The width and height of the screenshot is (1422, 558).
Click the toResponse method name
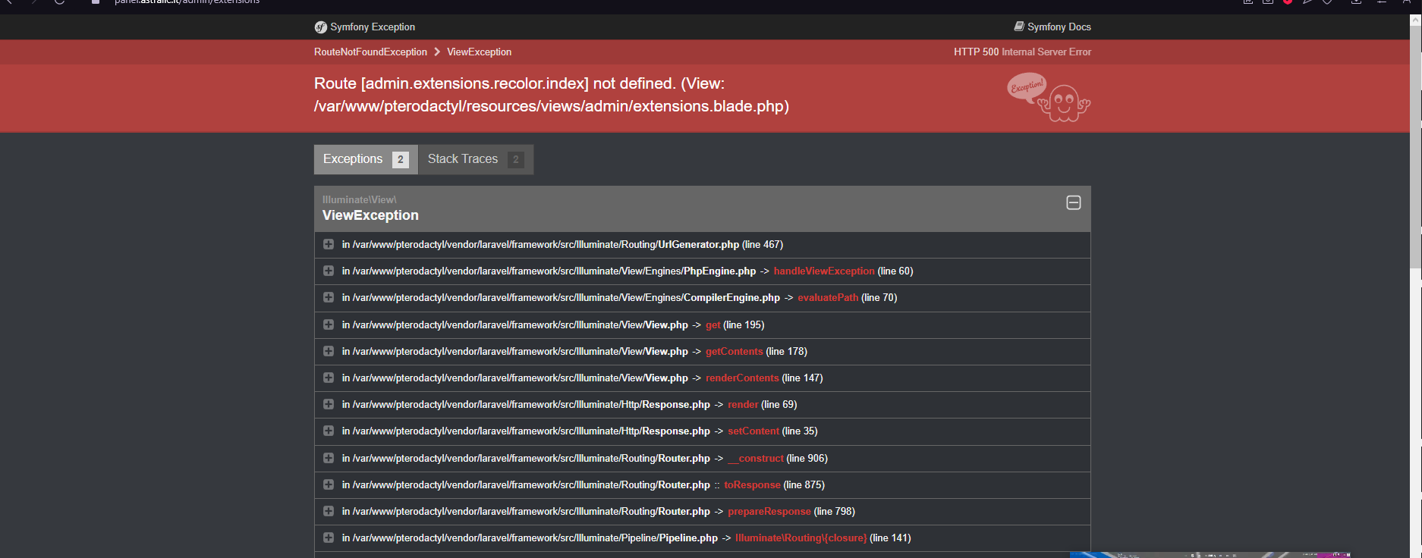pyautogui.click(x=752, y=485)
